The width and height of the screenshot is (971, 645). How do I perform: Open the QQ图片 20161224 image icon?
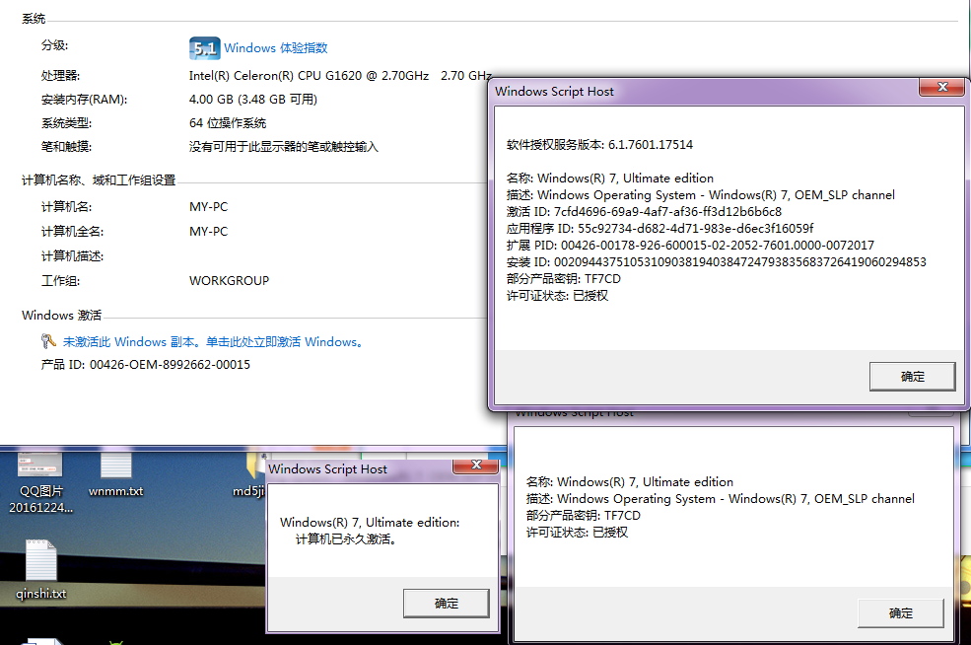[39, 464]
